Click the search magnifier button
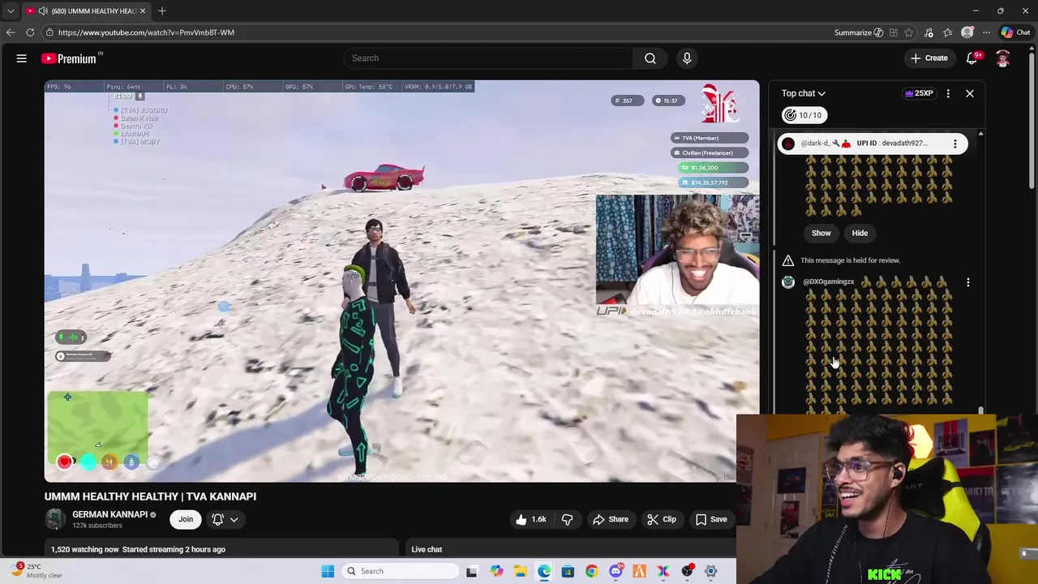This screenshot has height=584, width=1038. pos(650,58)
